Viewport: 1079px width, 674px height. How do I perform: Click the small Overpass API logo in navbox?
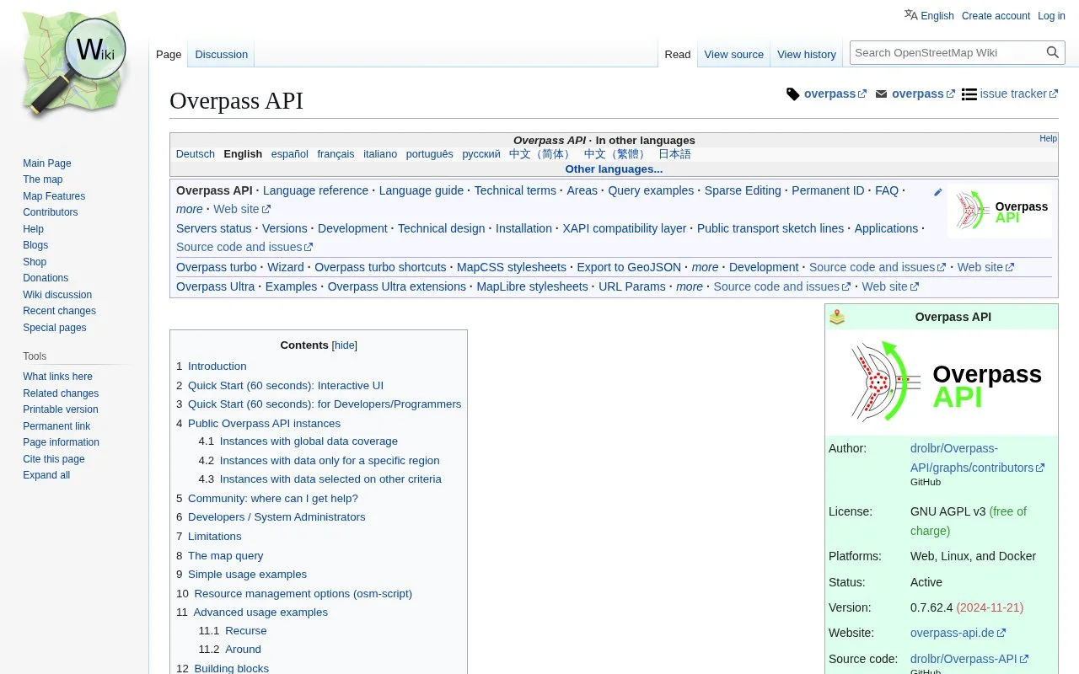pyautogui.click(x=1000, y=211)
